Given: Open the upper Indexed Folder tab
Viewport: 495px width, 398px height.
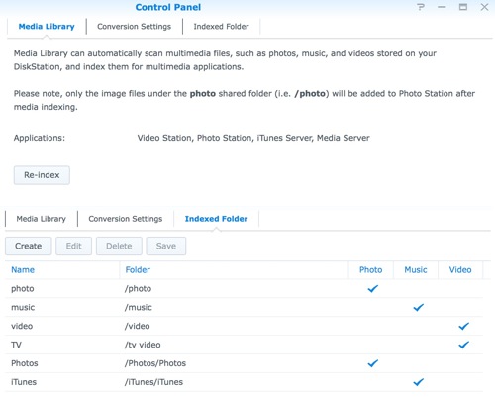Looking at the screenshot, I should pyautogui.click(x=221, y=27).
